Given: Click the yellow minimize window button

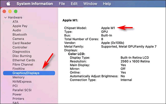Looking at the screenshot, I should (x=10, y=11).
